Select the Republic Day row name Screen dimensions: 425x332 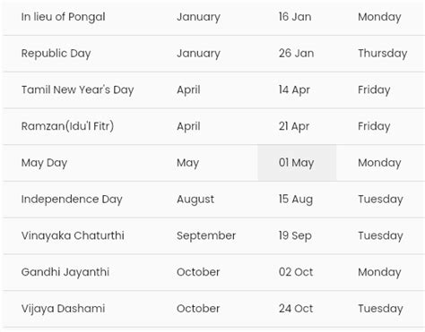click(x=56, y=54)
